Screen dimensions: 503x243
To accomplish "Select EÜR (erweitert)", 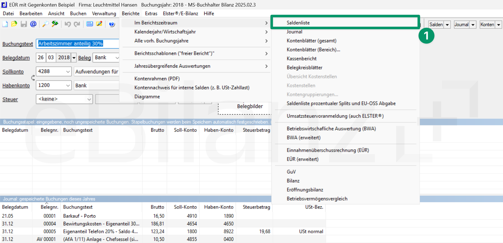I will point(345,159).
